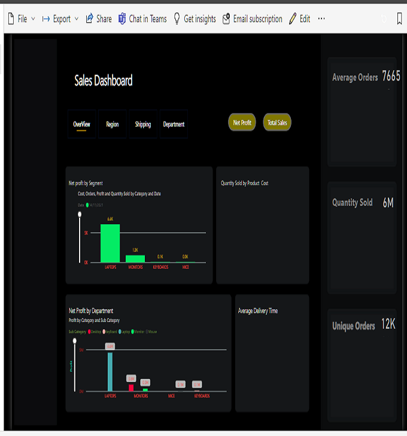
Task: Click the Net Profit pill button
Action: (242, 122)
